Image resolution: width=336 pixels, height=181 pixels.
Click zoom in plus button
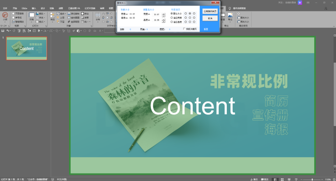[x=322, y=179]
